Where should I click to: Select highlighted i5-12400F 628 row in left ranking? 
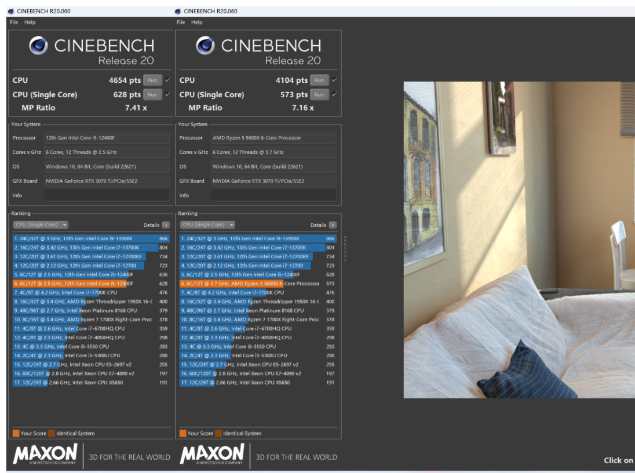[x=91, y=284]
